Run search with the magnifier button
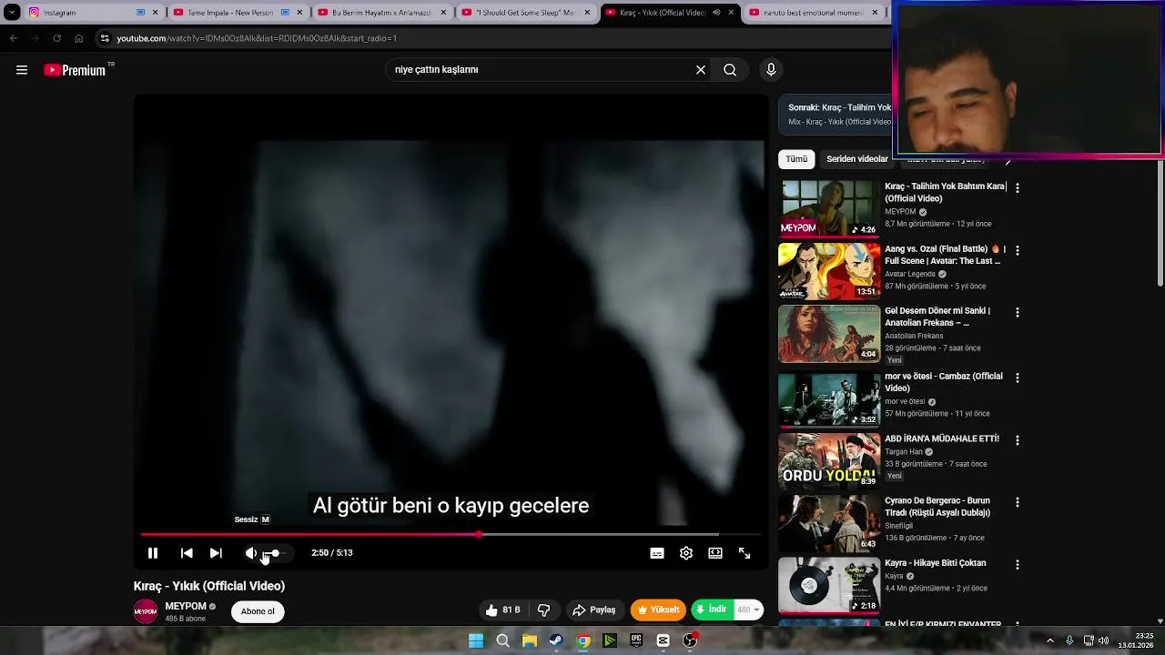 point(730,70)
